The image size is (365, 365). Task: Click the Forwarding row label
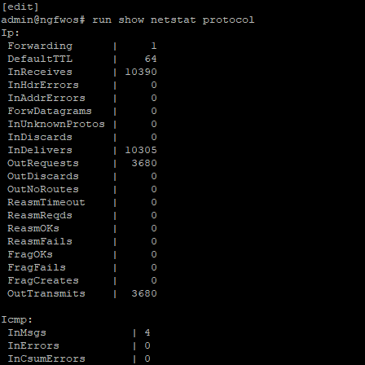(x=40, y=46)
